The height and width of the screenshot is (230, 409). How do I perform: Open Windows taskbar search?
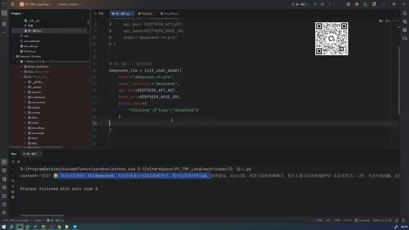pyautogui.click(x=12, y=227)
